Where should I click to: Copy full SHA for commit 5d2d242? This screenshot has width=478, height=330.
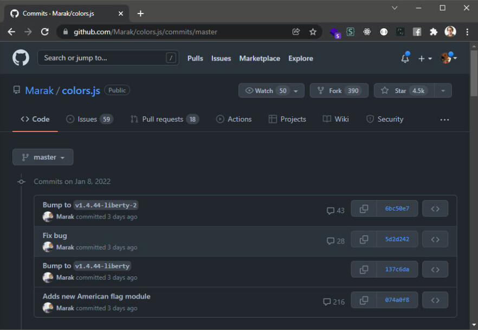[364, 239]
